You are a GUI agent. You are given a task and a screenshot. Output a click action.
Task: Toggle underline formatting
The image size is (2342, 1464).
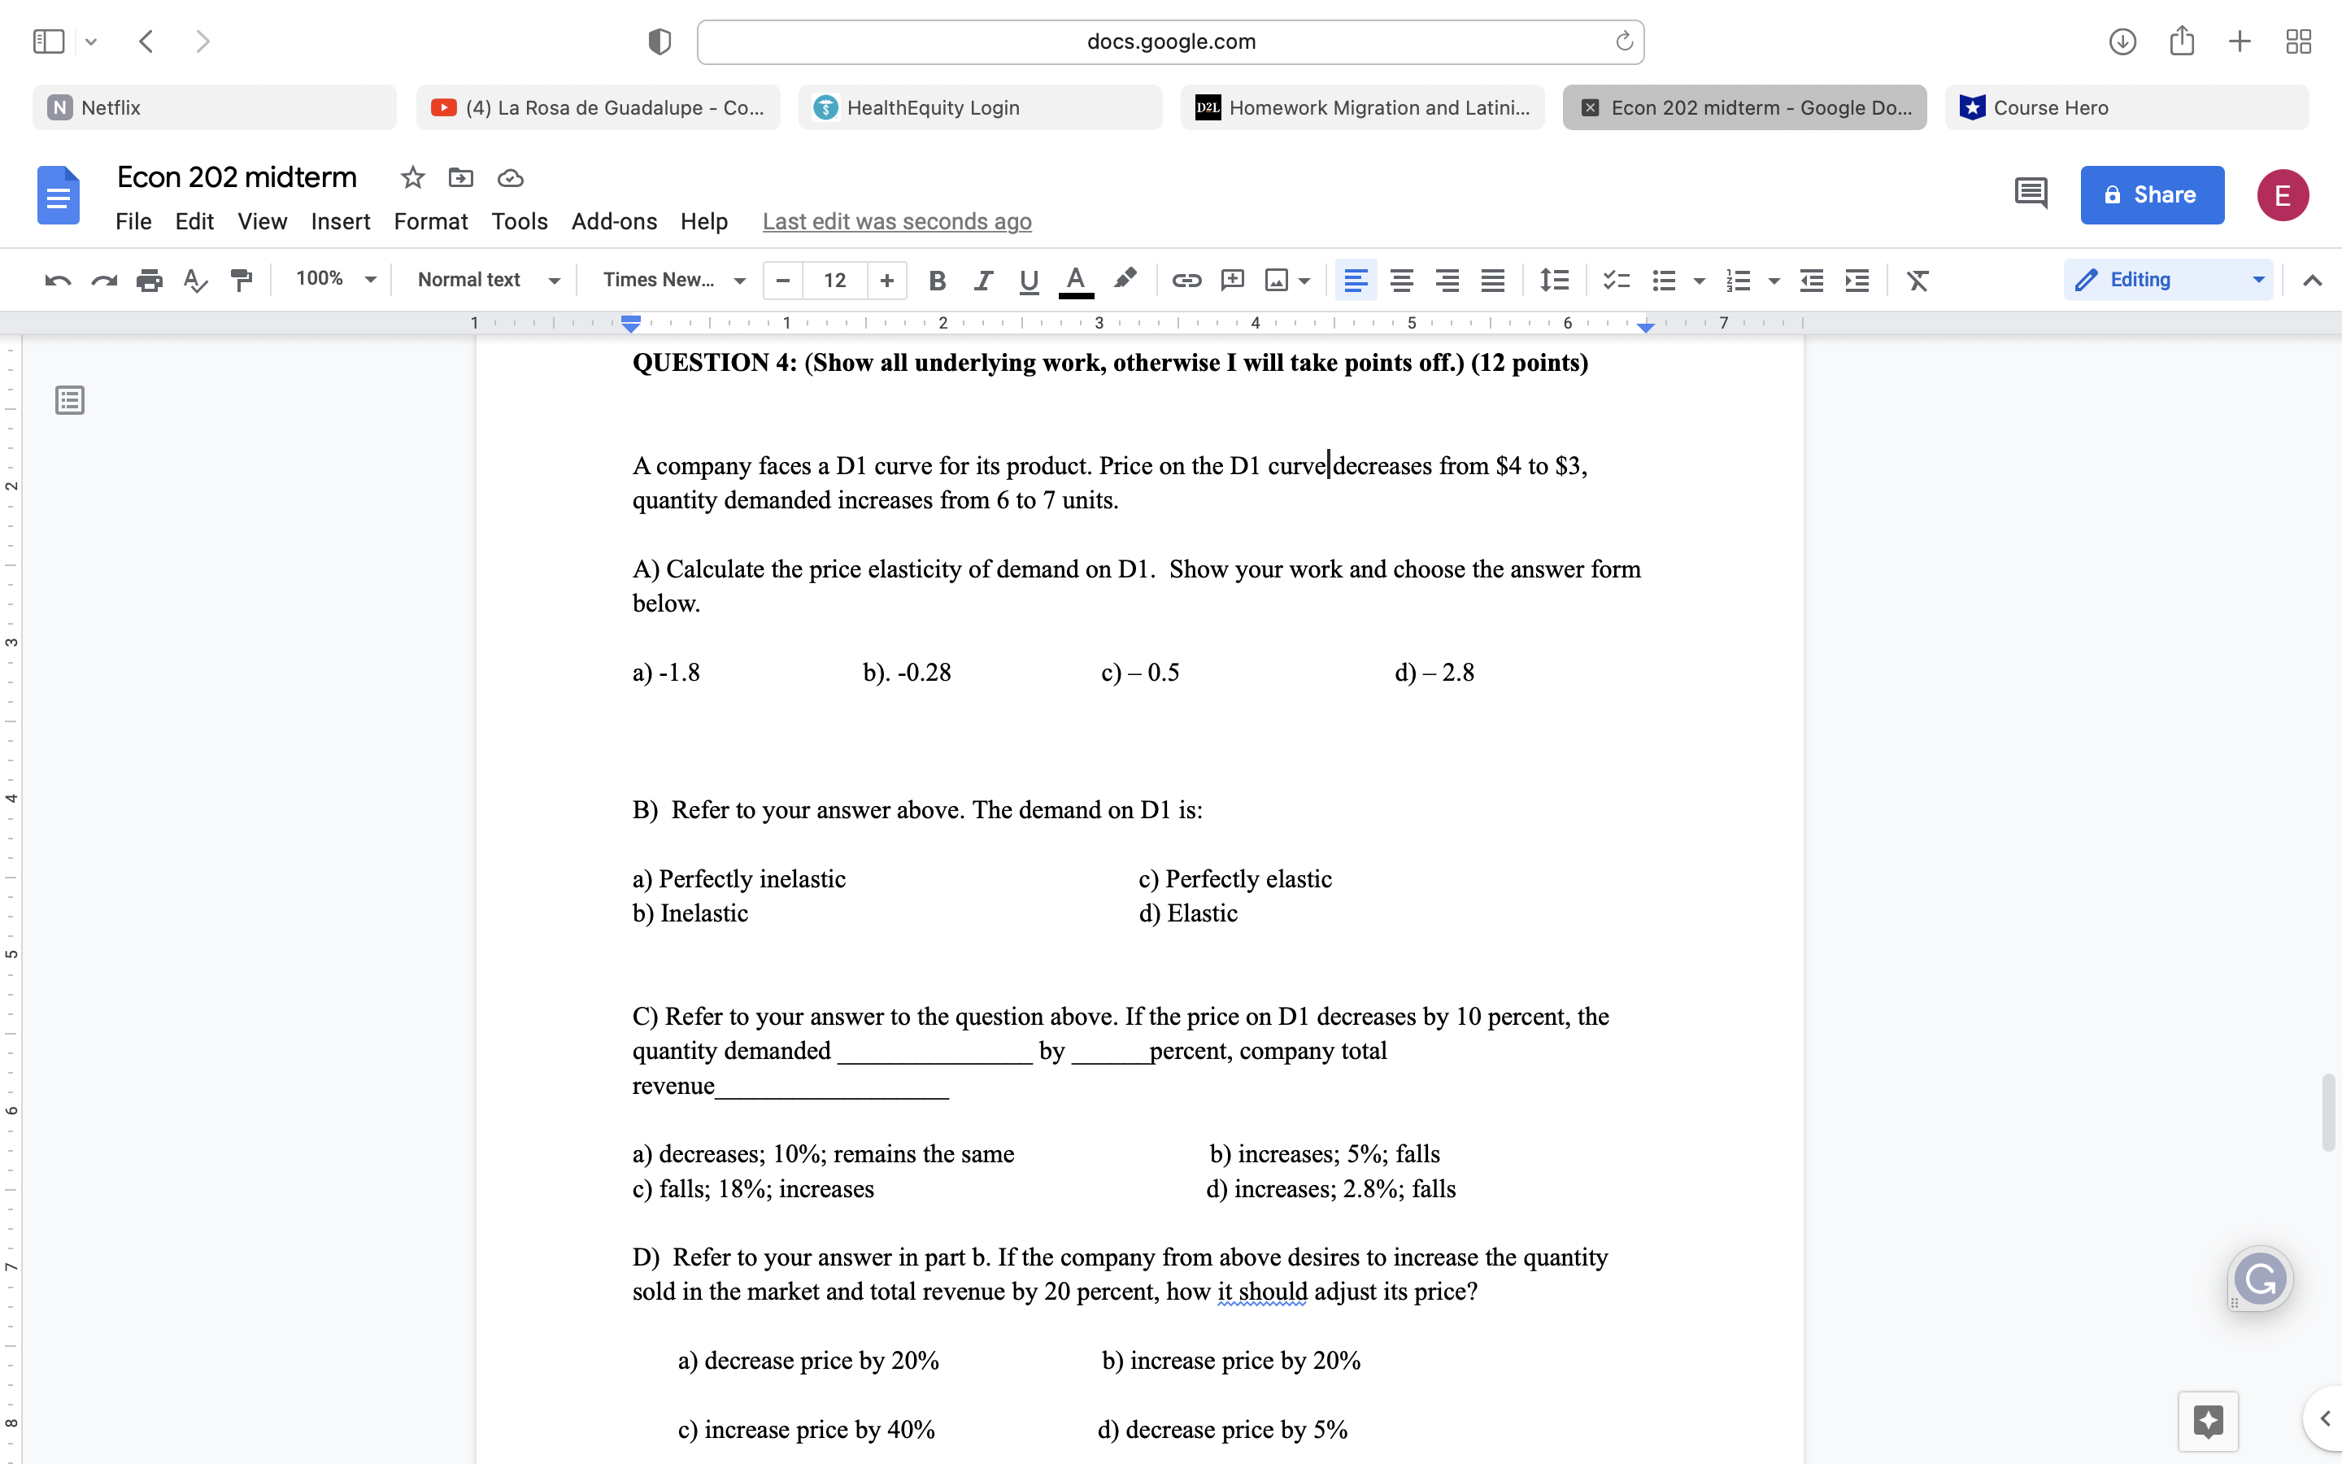click(1028, 281)
